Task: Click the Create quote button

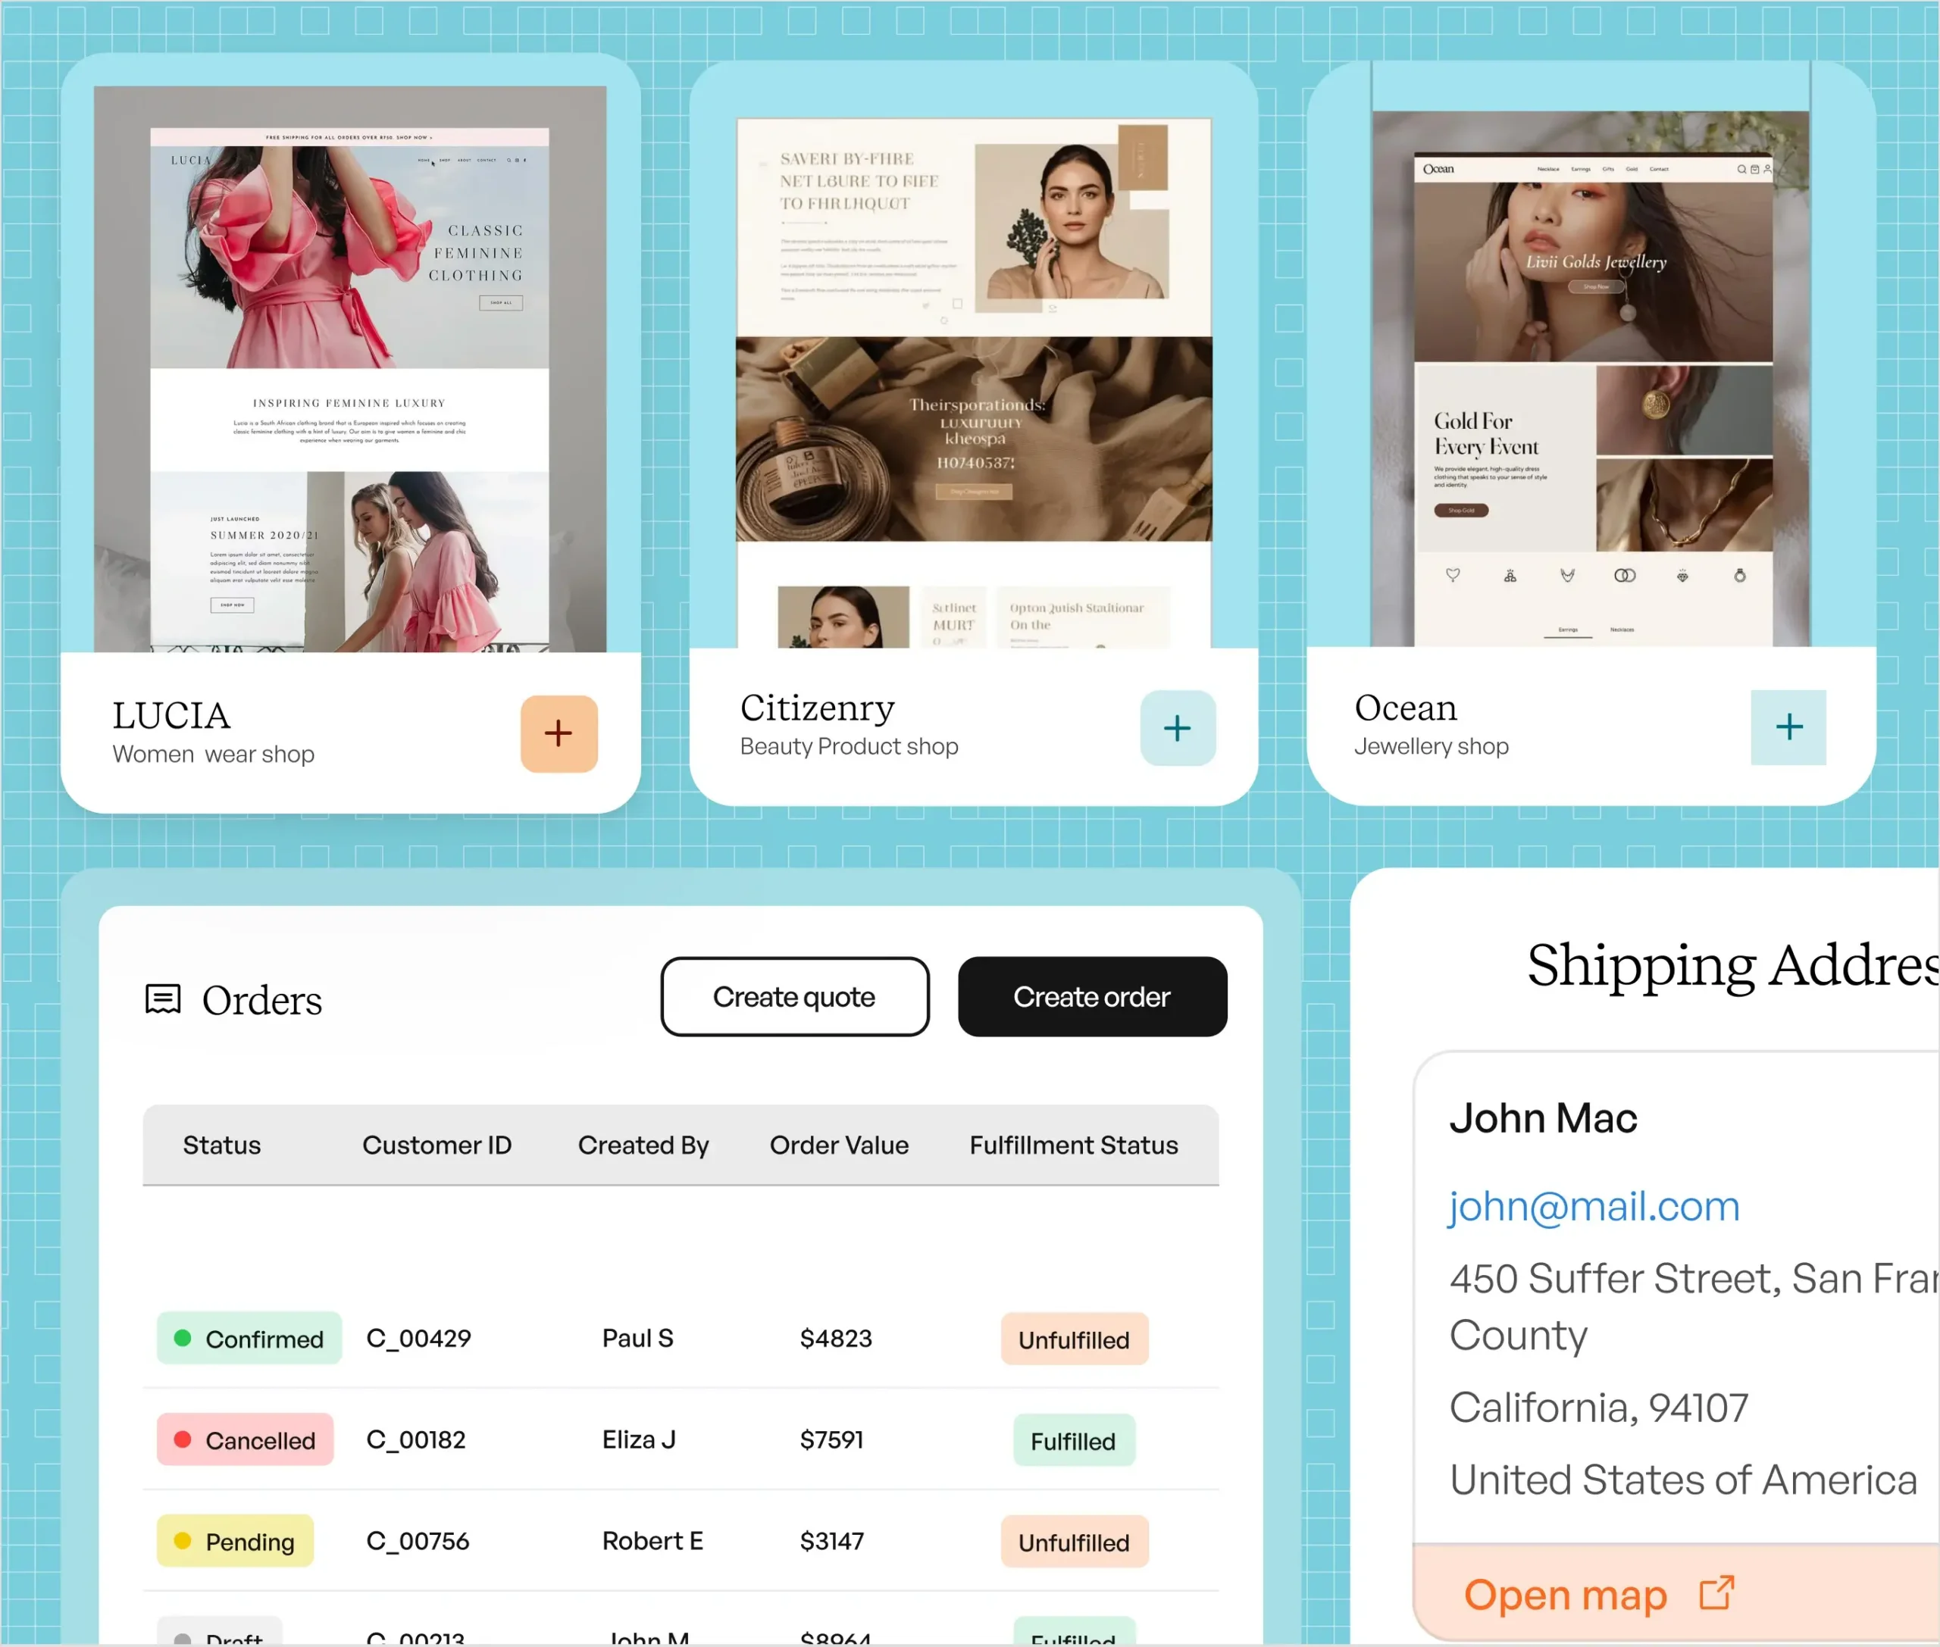Action: coord(795,996)
